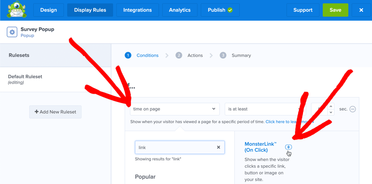Decrease the seconds value
The width and height of the screenshot is (372, 184).
(x=331, y=112)
